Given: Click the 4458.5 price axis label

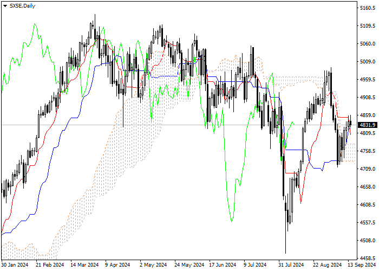Looking at the screenshot, I should [368, 258].
